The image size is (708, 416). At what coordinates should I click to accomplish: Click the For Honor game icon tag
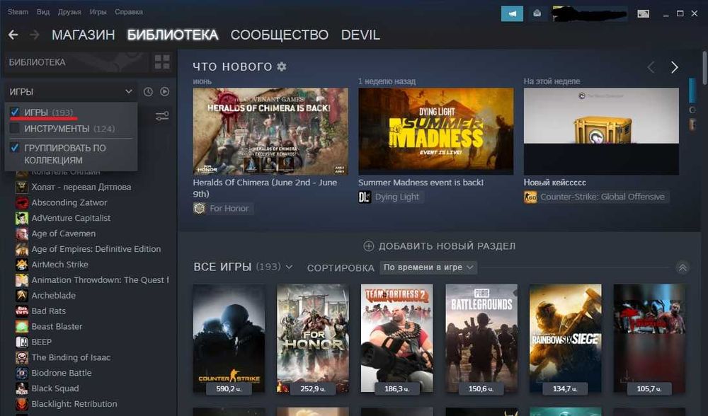coord(199,208)
